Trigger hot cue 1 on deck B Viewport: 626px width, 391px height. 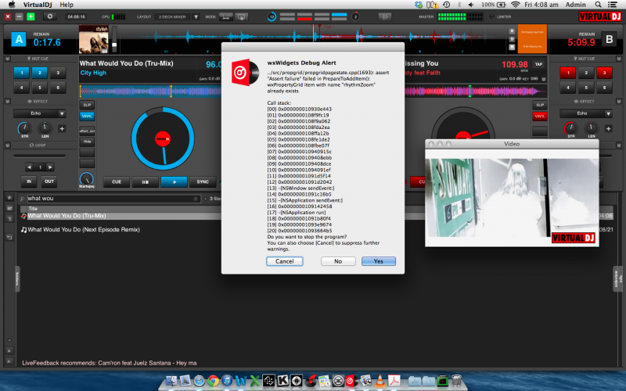pos(568,73)
